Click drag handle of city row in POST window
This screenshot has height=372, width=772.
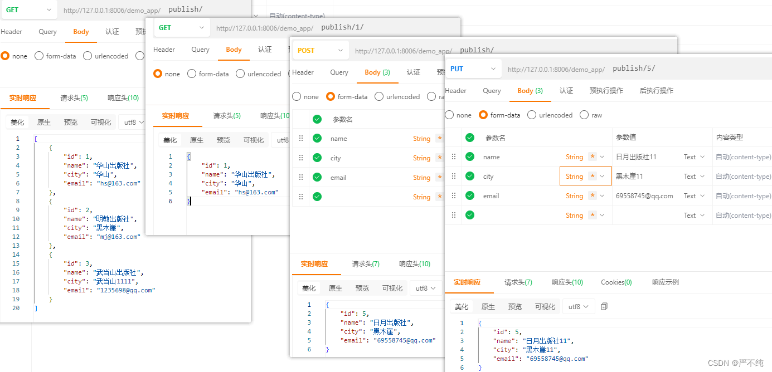click(301, 158)
